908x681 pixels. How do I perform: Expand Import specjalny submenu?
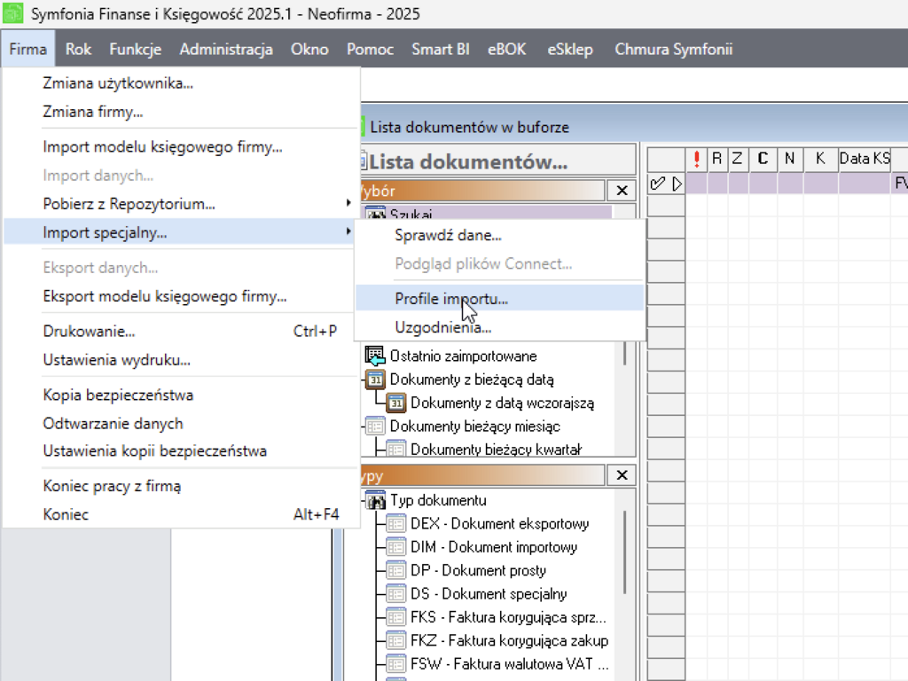point(179,232)
